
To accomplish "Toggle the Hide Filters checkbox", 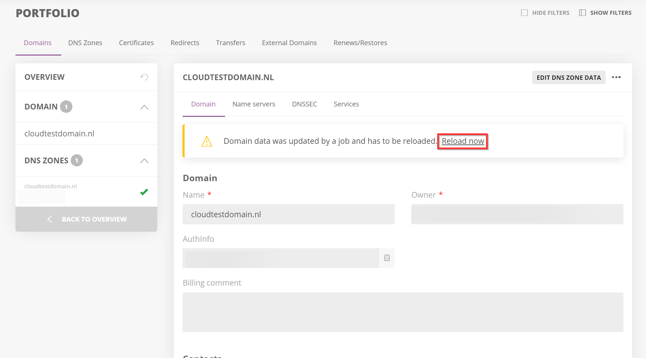I will tap(524, 13).
